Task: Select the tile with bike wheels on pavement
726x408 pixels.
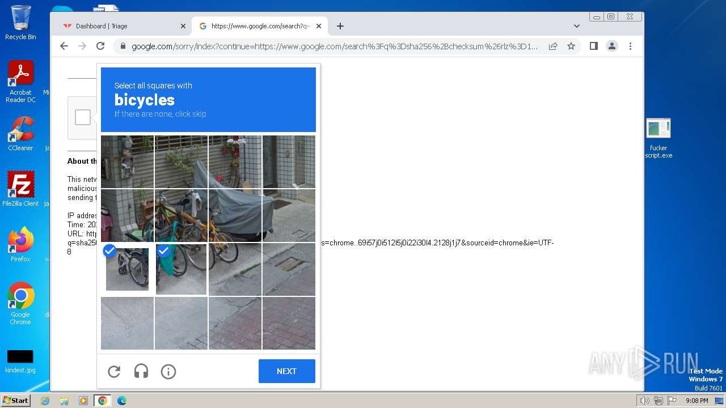Action: coord(235,269)
